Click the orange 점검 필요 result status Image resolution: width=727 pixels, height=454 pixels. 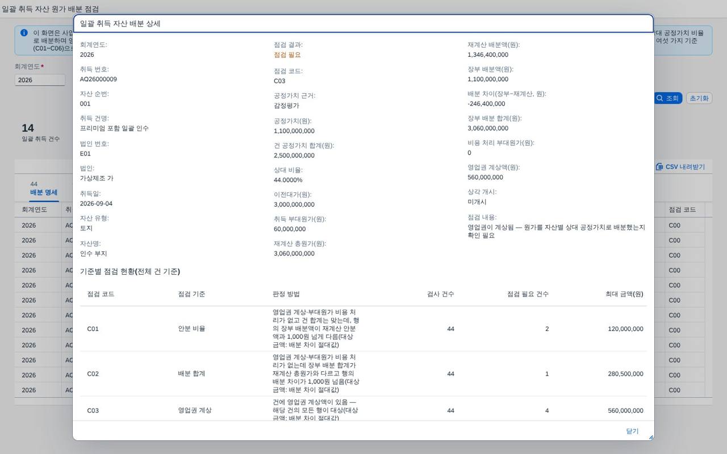(287, 55)
